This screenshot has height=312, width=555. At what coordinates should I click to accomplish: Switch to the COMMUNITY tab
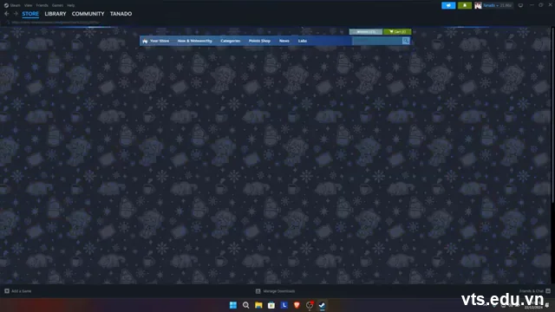(88, 14)
